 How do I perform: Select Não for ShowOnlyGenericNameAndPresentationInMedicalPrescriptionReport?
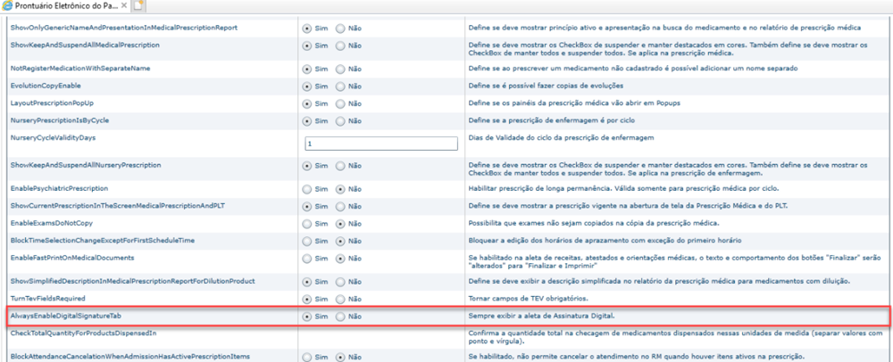click(340, 28)
